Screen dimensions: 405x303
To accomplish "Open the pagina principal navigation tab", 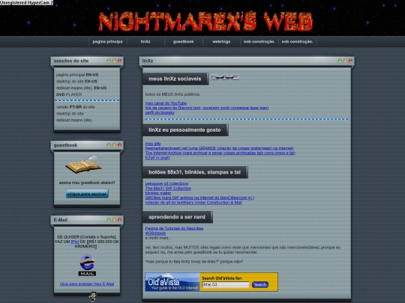I will click(107, 42).
